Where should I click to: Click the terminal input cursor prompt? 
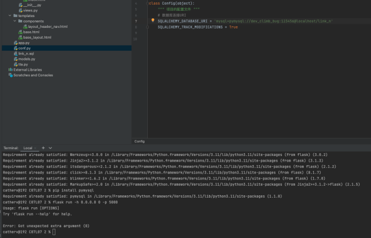(54, 232)
